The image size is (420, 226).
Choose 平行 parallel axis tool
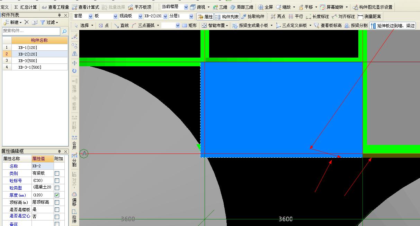(x=296, y=17)
